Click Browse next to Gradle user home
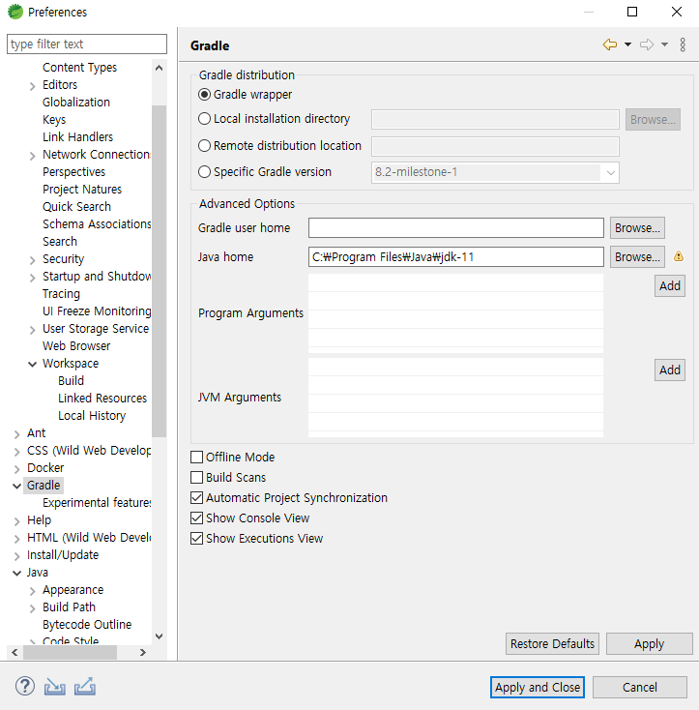This screenshot has height=710, width=699. [x=637, y=227]
